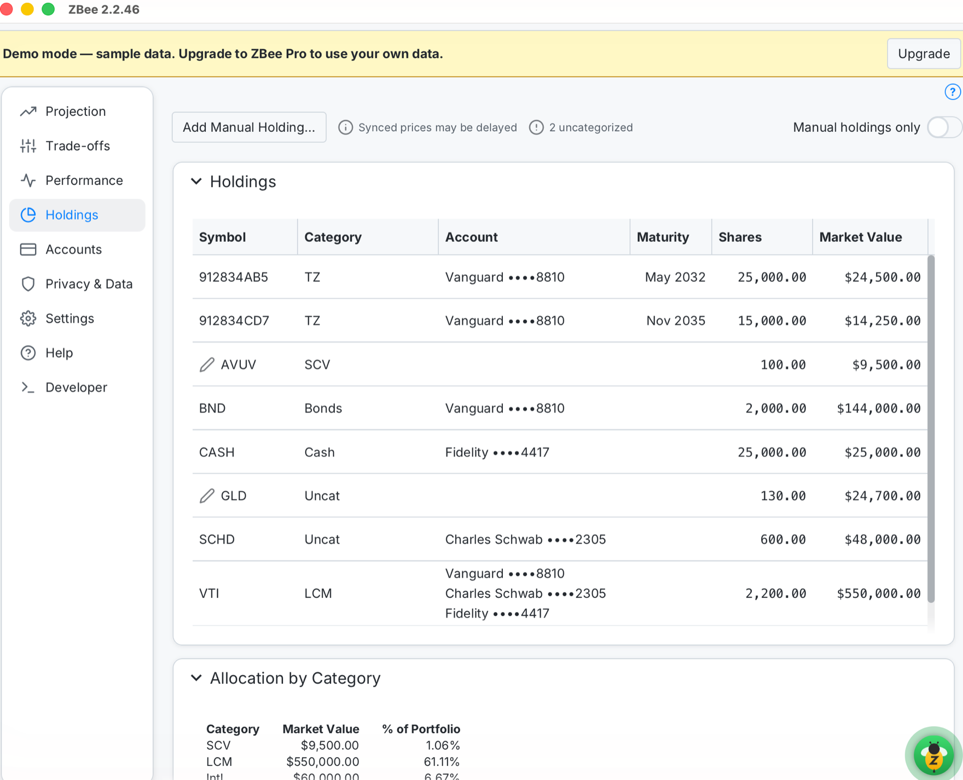Click the Nov 2035 maturity cell

[676, 321]
